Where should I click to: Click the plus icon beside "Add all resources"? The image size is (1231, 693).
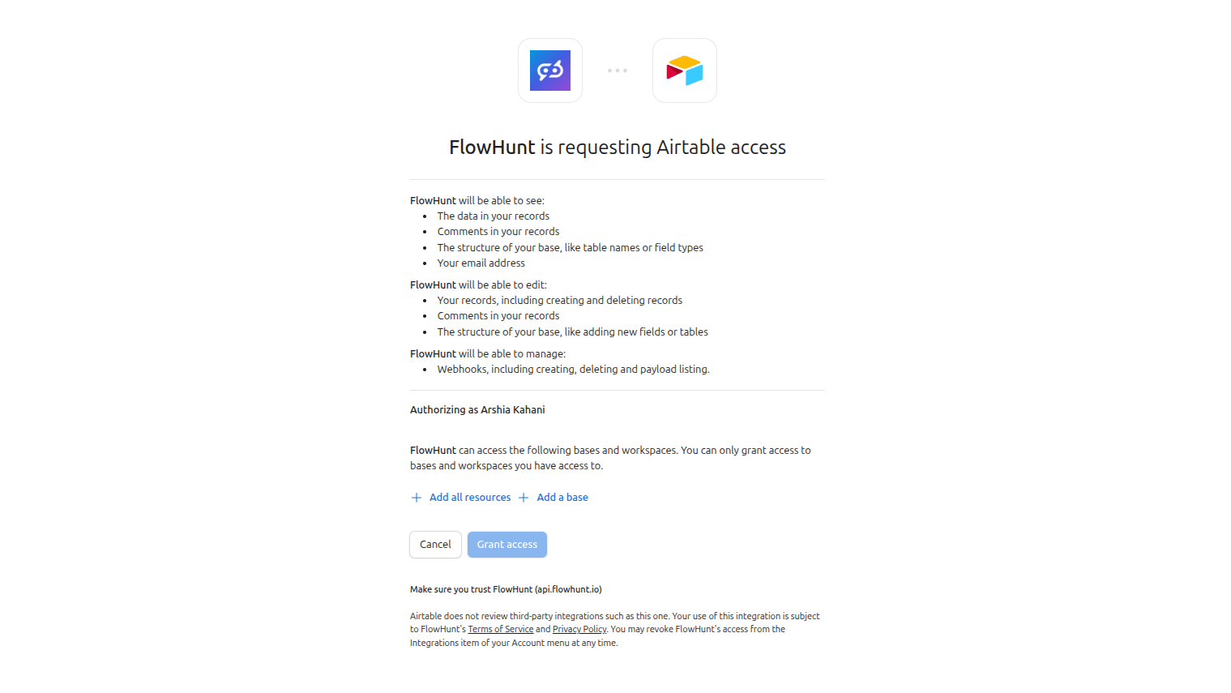coord(416,497)
